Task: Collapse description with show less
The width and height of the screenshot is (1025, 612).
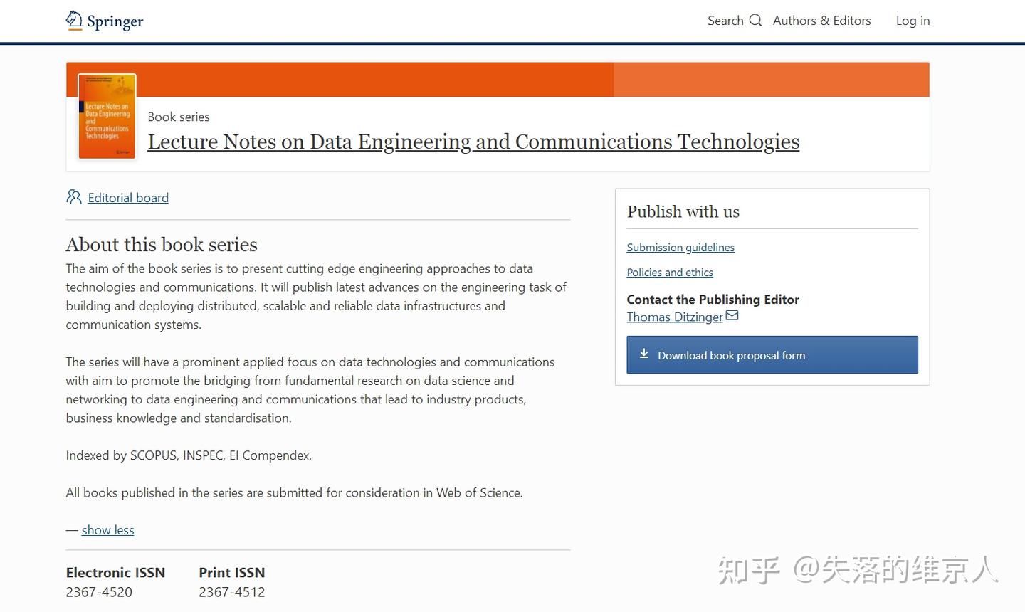Action: coord(107,530)
